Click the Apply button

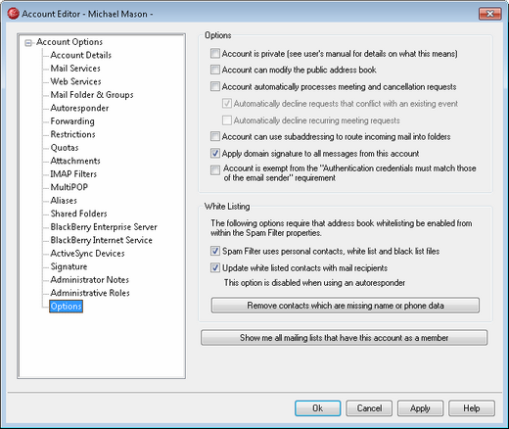420,408
